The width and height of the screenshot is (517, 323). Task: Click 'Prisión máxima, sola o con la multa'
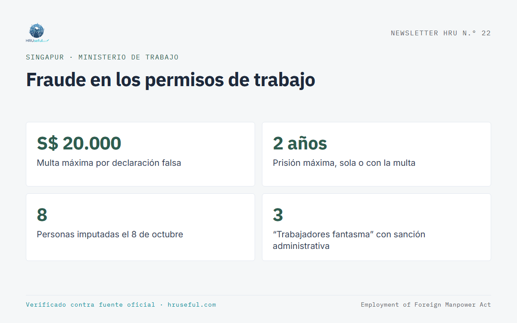(x=344, y=163)
